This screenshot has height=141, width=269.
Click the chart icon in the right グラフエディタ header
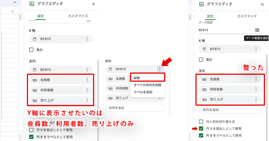click(201, 4)
